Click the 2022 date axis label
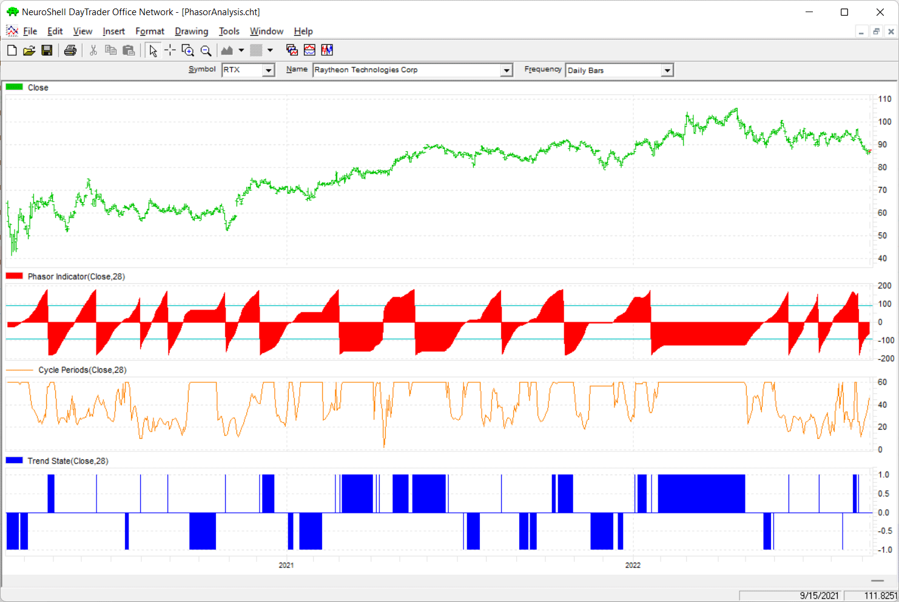Viewport: 899px width, 602px height. 633,565
